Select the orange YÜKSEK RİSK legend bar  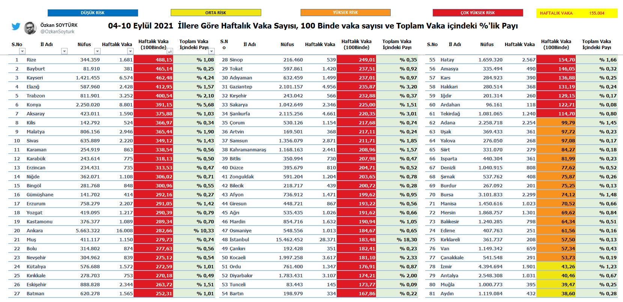345,12
